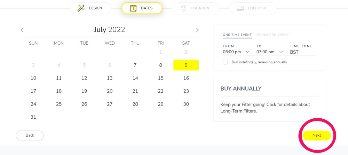The height and width of the screenshot is (155, 348).
Task: Click the map pin Location icon
Action: click(x=184, y=8)
